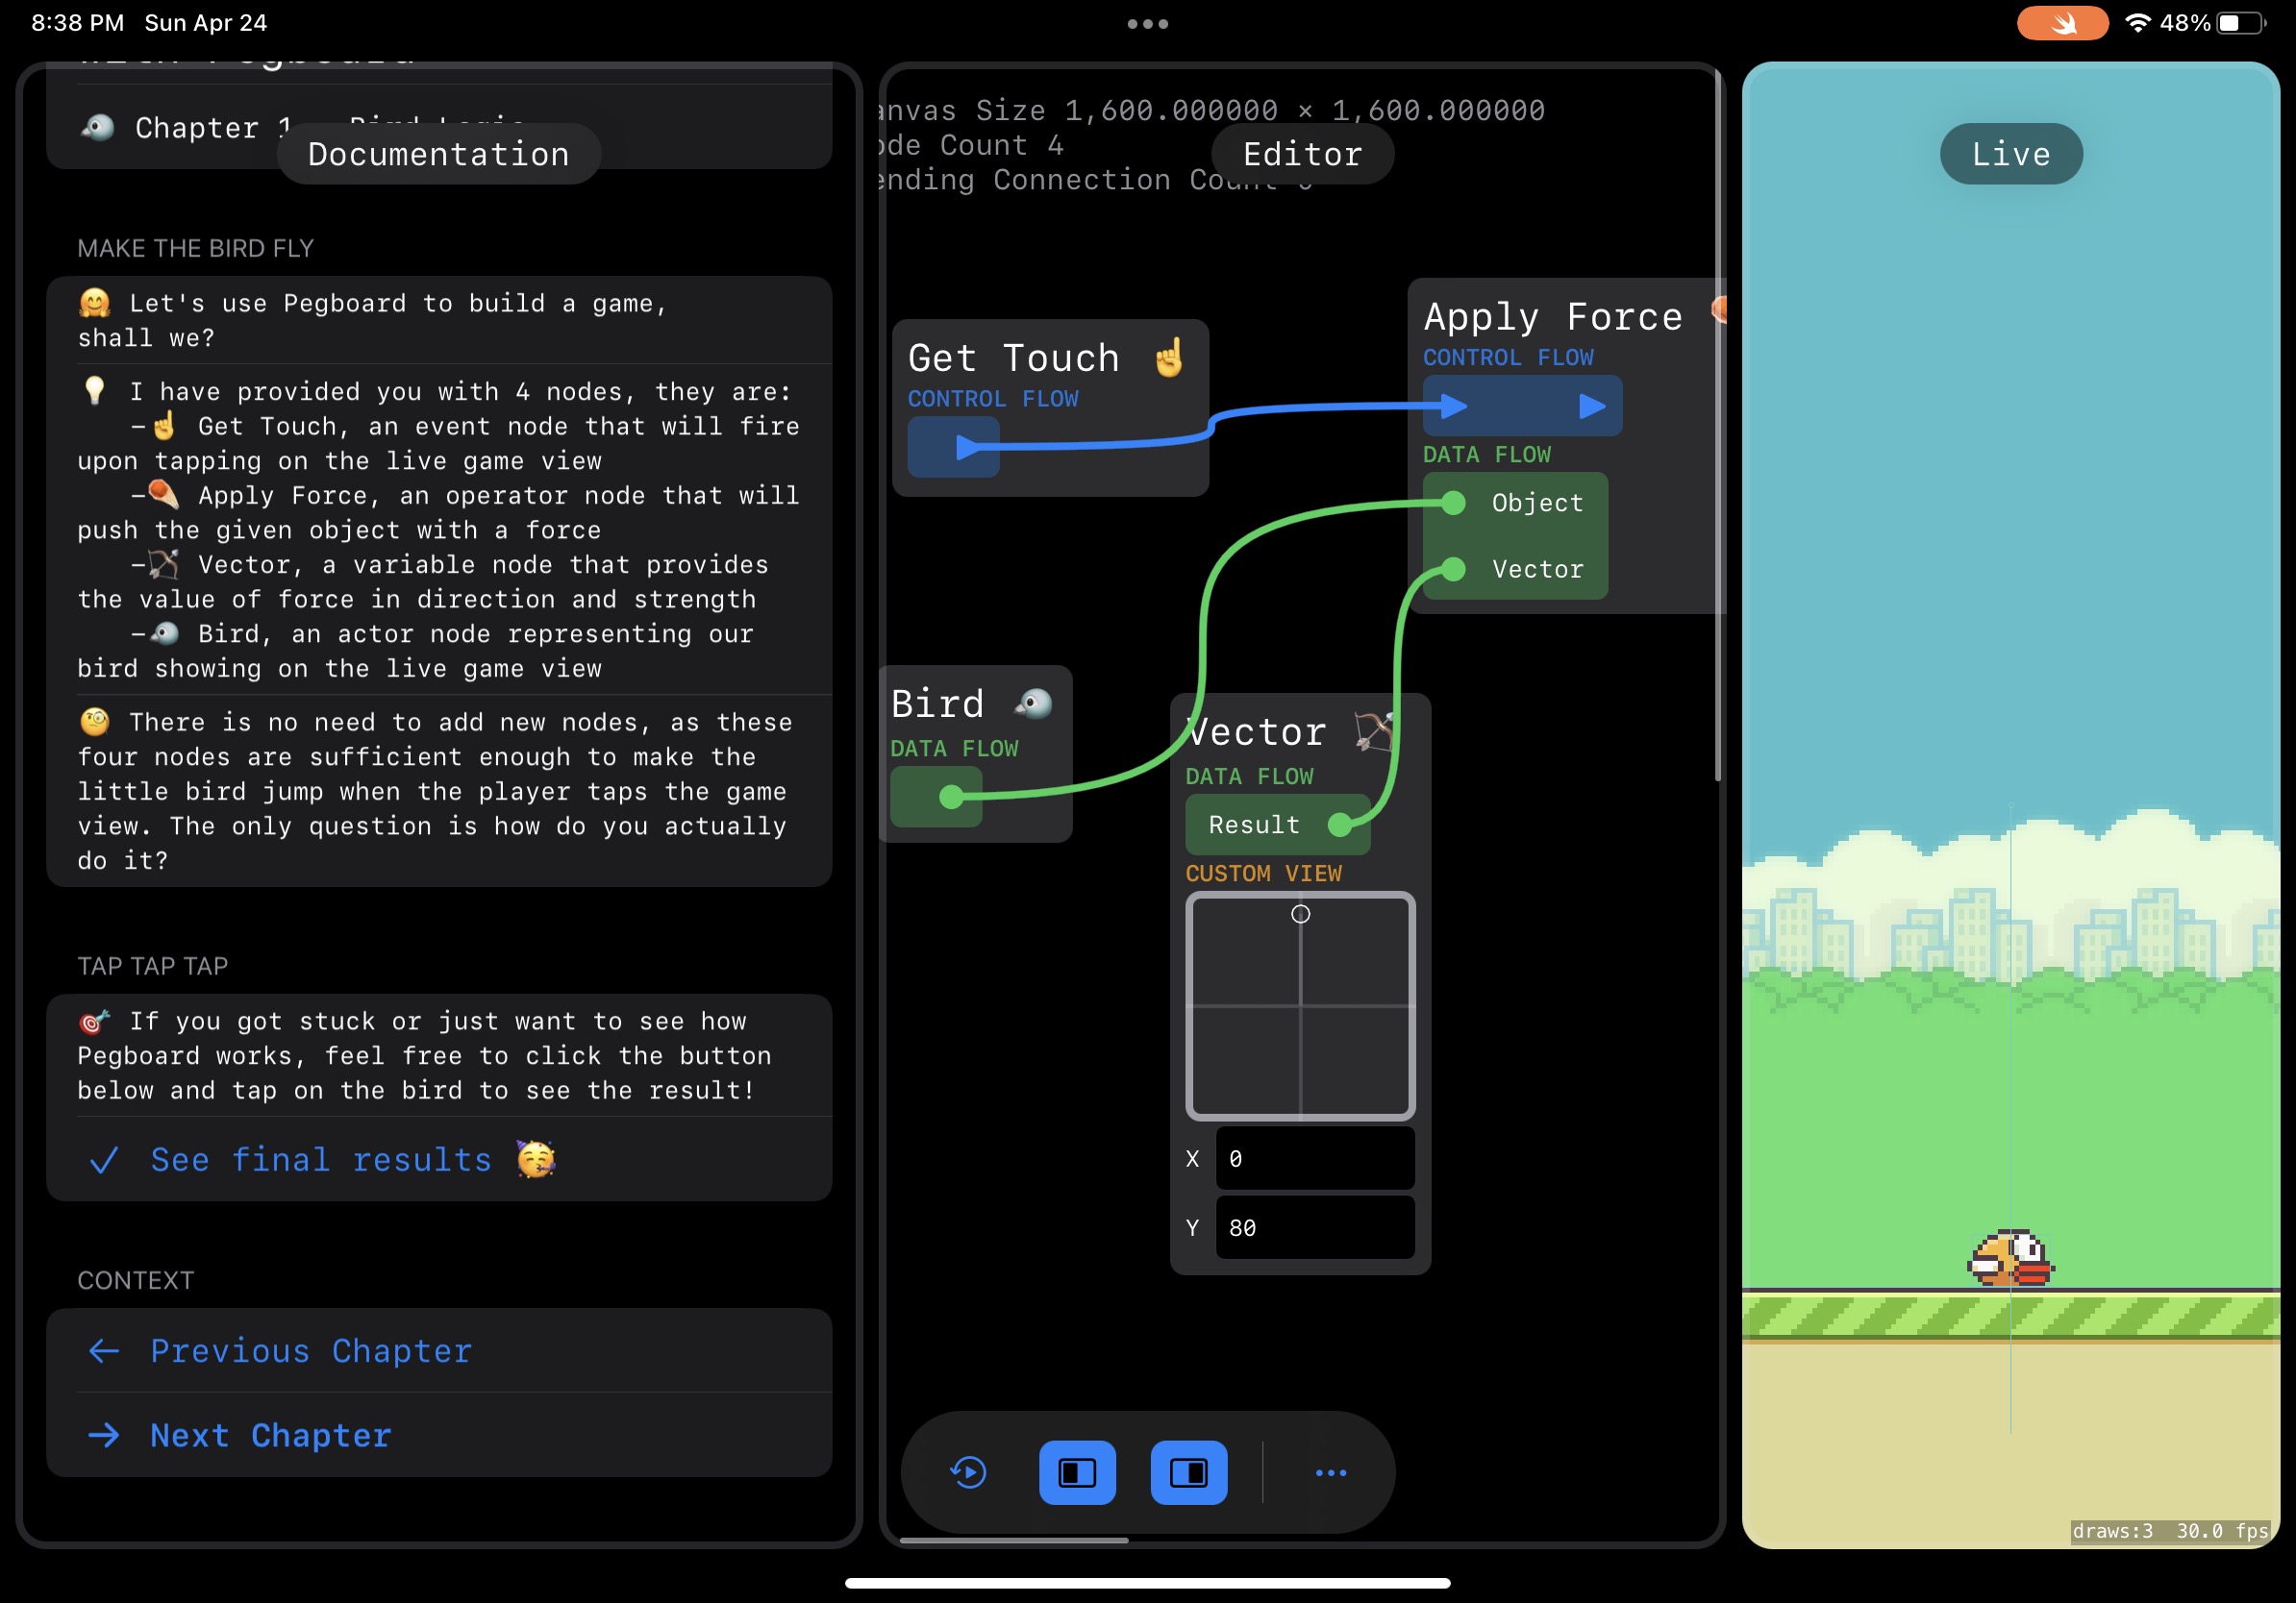Toggle the left sidebar panel button
The height and width of the screenshot is (1603, 2296).
click(1077, 1472)
